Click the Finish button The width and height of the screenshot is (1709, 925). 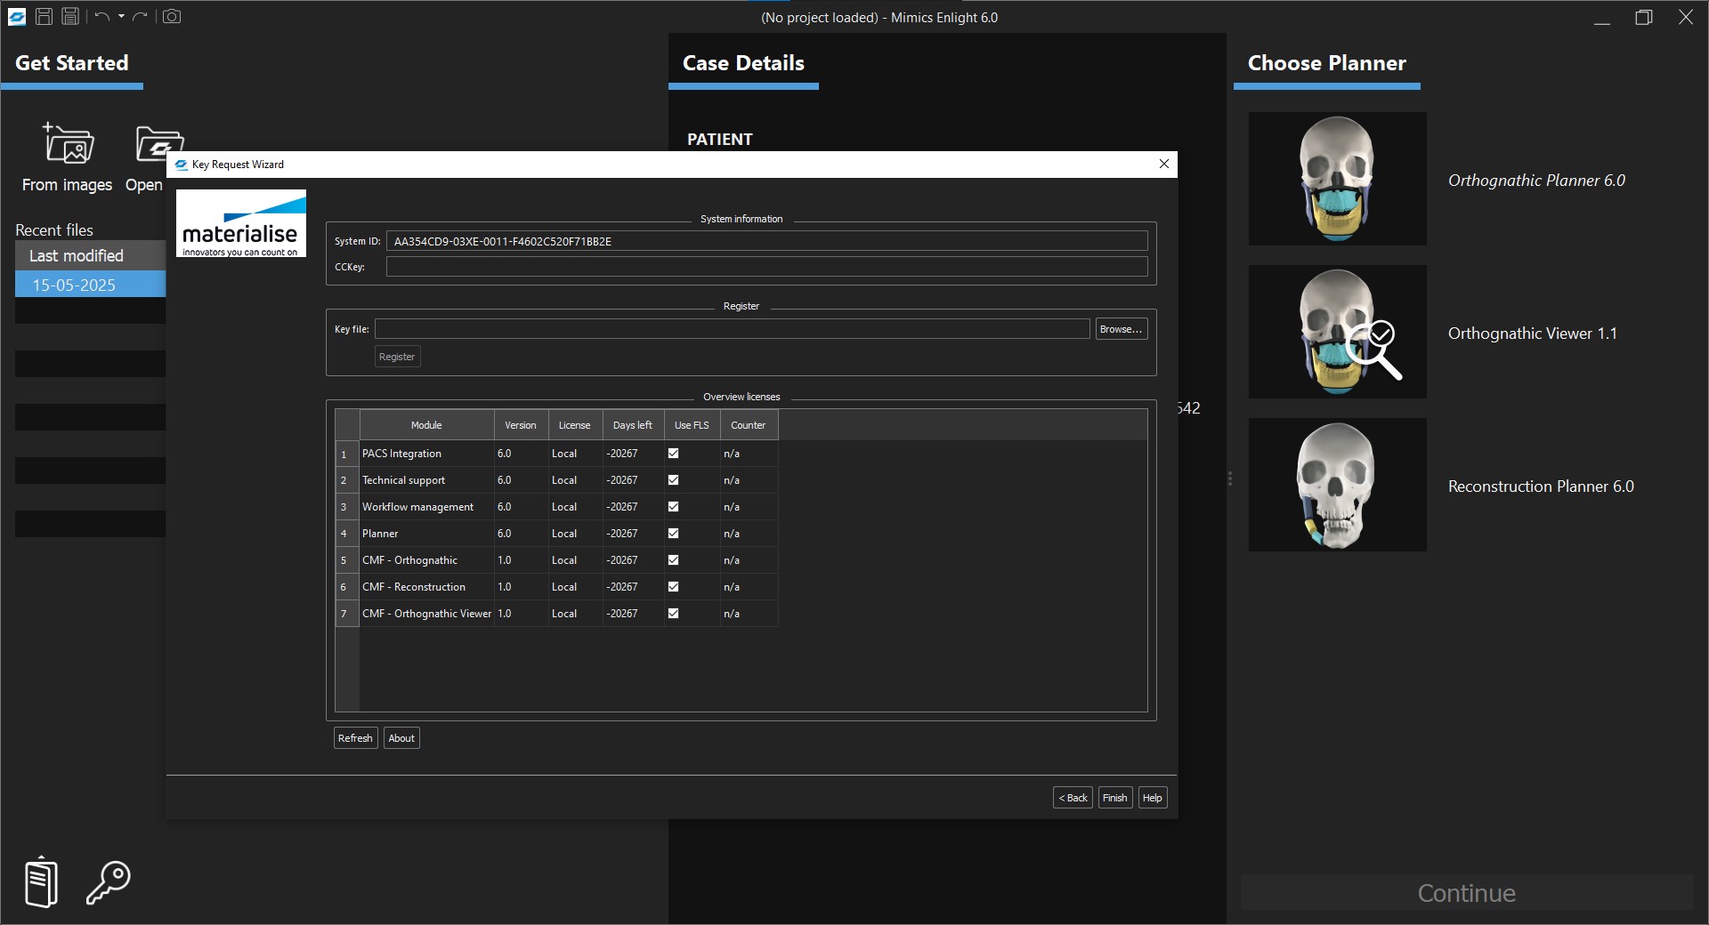tap(1114, 798)
